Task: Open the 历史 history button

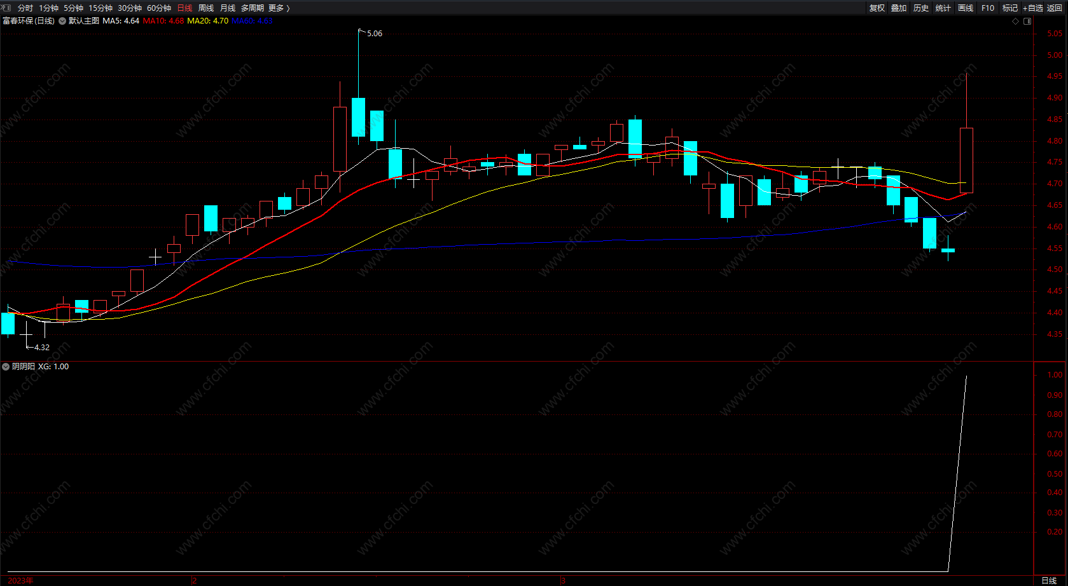Action: tap(921, 8)
